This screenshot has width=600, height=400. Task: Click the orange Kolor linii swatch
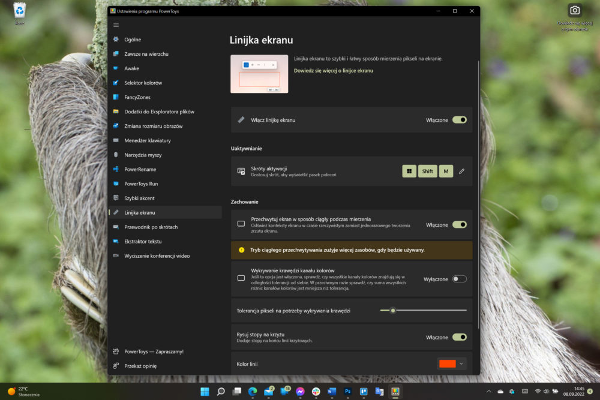point(448,364)
